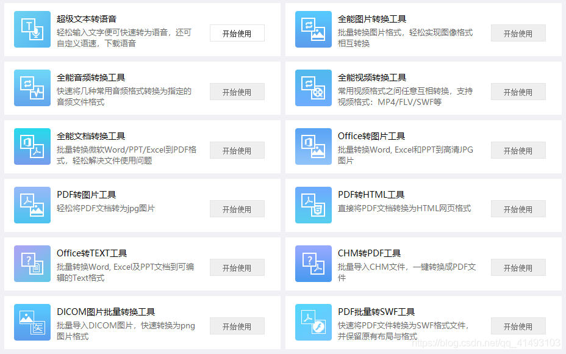The height and width of the screenshot is (354, 566).
Task: Select the 全能图片转换工具 title
Action: click(372, 19)
